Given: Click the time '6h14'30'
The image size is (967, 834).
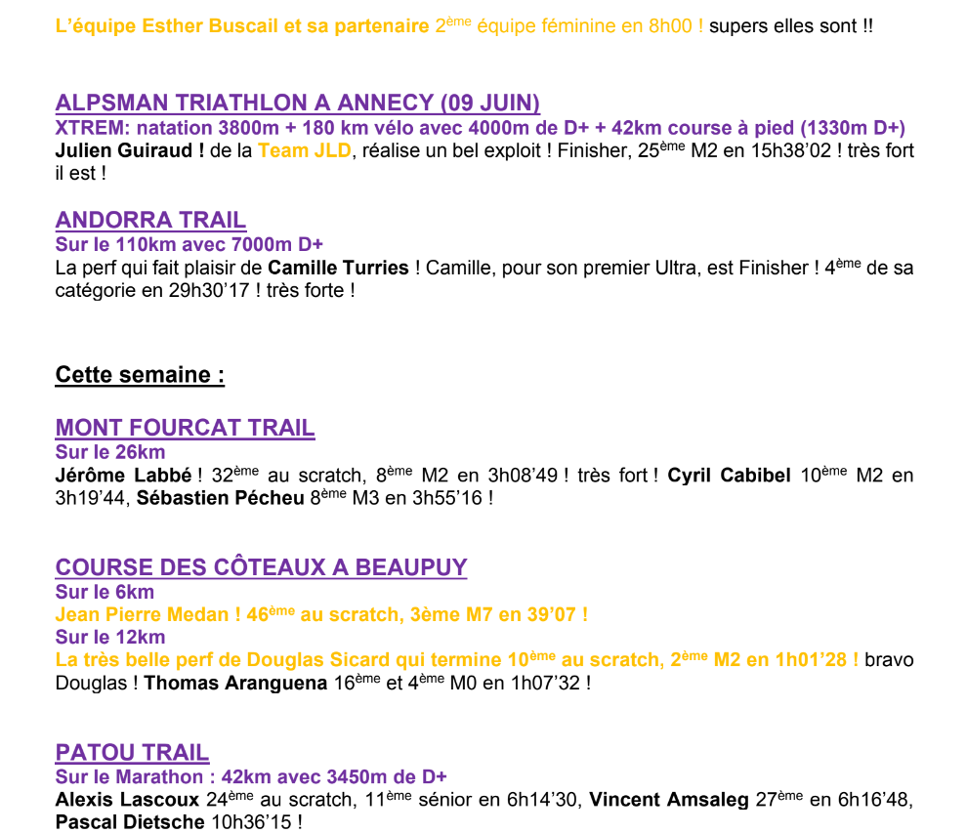Looking at the screenshot, I should click(542, 800).
